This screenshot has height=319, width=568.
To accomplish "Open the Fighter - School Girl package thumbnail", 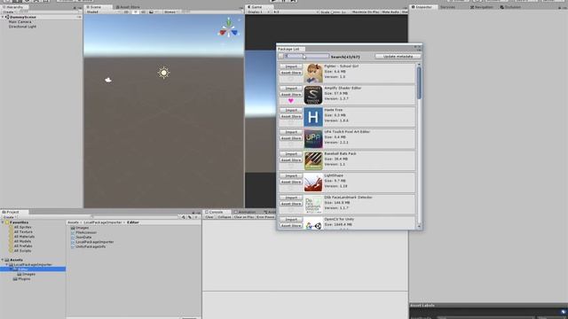I will [x=313, y=73].
